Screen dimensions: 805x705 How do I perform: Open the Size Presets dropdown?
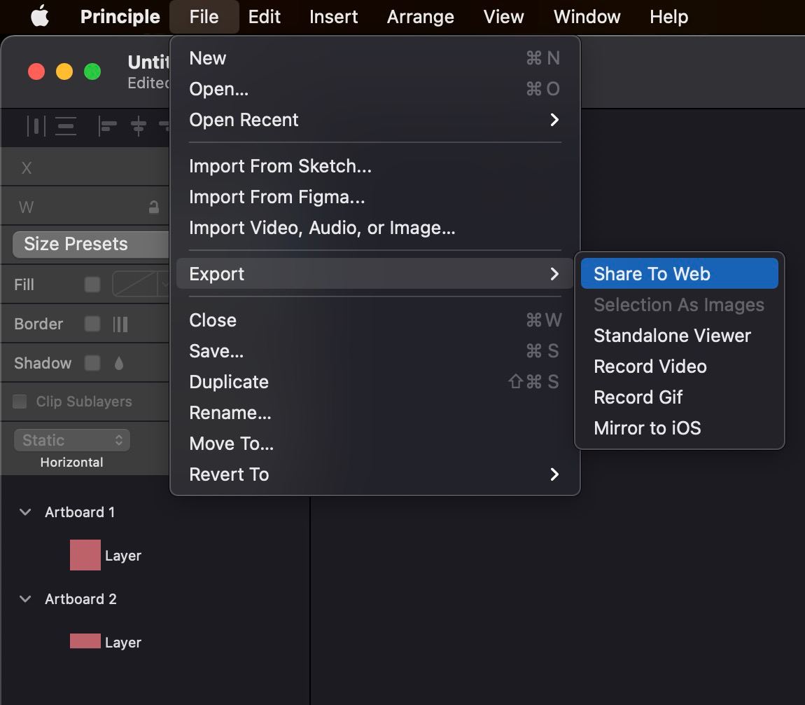[x=91, y=244]
